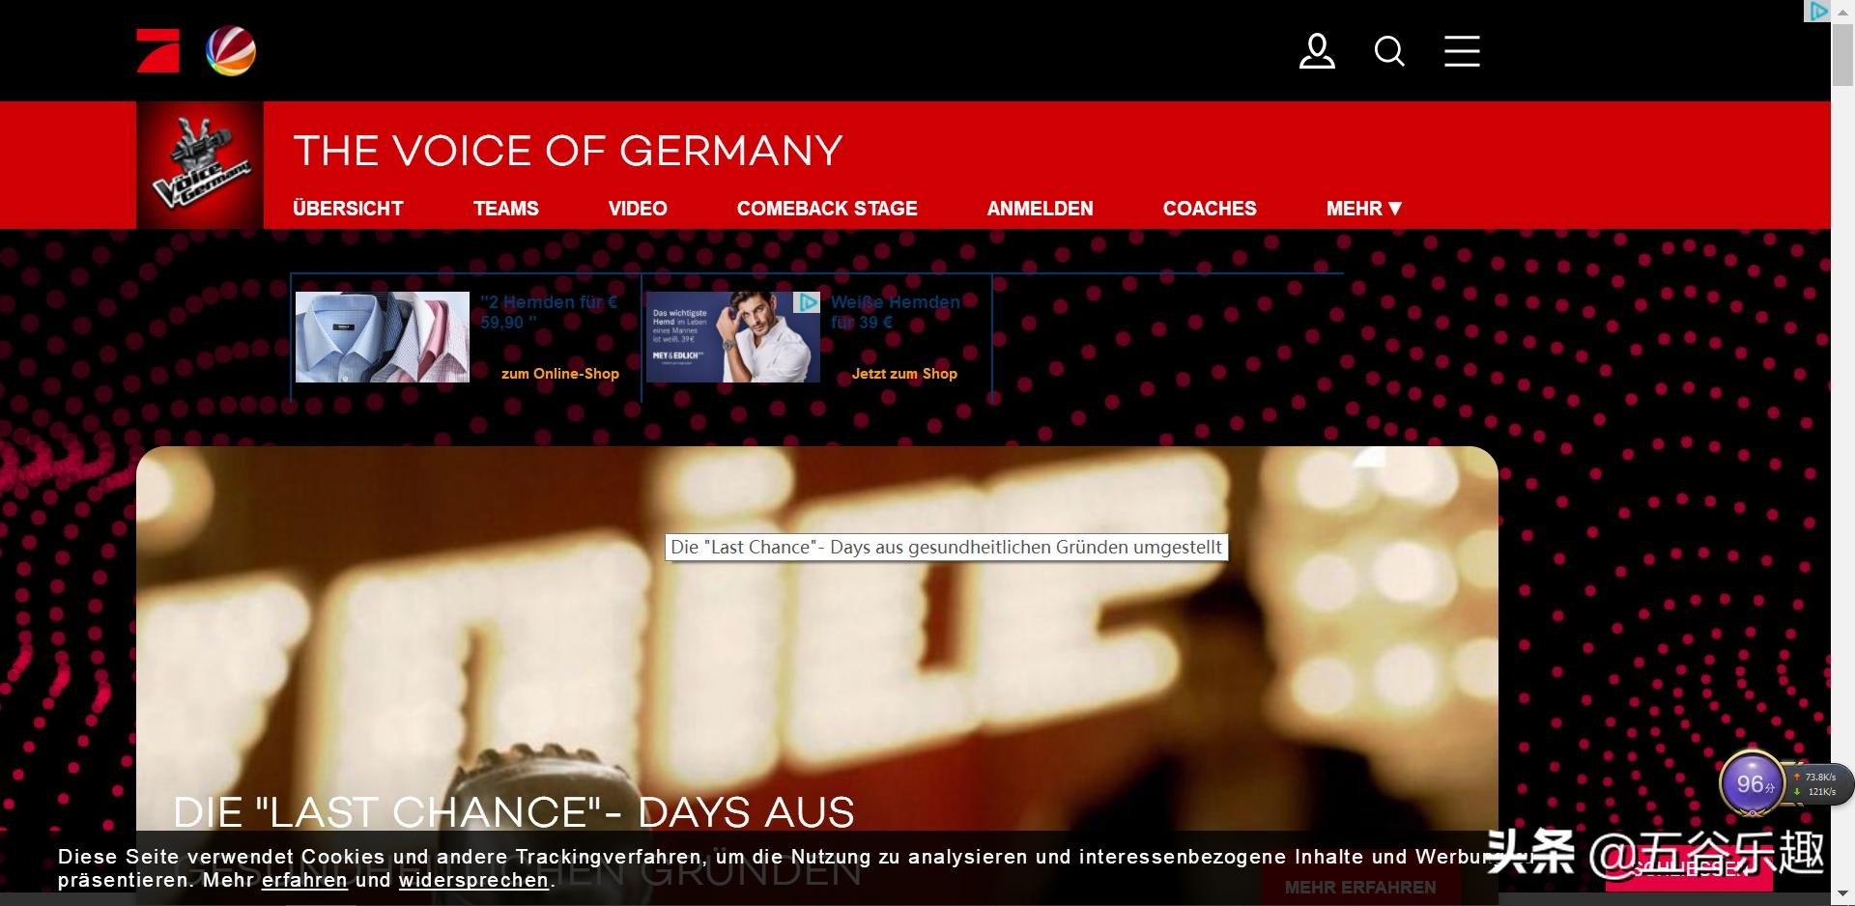Click the ProSieben red 7 logo
Image resolution: width=1855 pixels, height=906 pixels.
tap(157, 51)
